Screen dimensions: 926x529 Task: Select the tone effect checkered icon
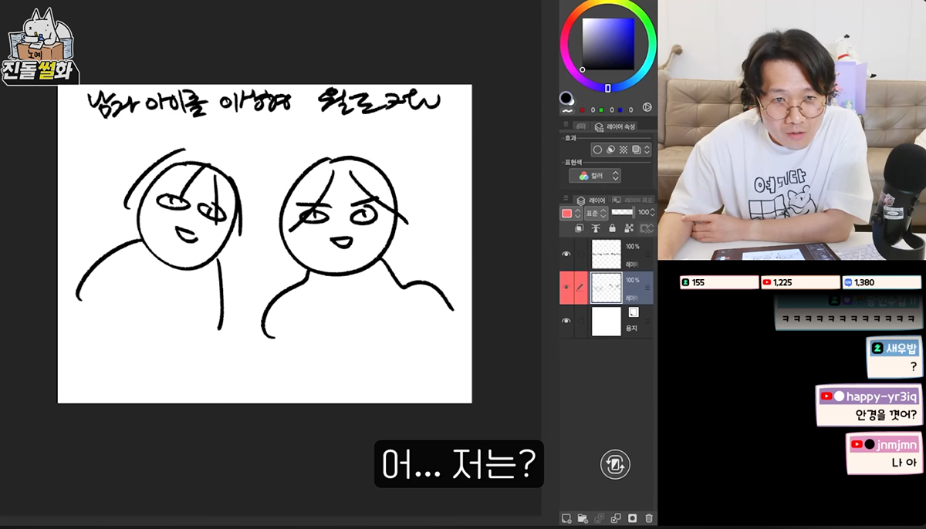tap(624, 150)
